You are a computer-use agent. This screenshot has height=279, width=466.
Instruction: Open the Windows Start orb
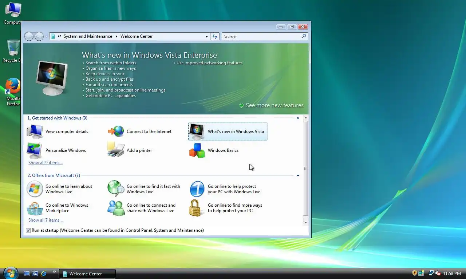point(10,272)
